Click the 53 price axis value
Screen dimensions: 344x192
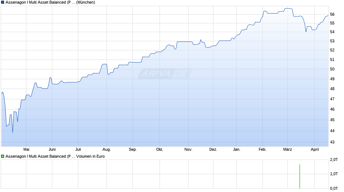pos(332,41)
